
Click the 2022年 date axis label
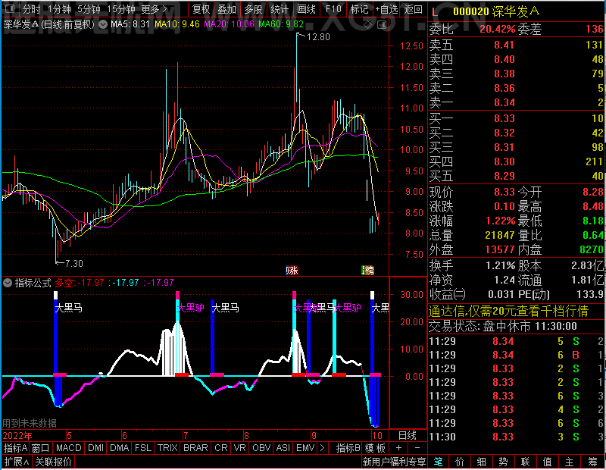tap(17, 436)
